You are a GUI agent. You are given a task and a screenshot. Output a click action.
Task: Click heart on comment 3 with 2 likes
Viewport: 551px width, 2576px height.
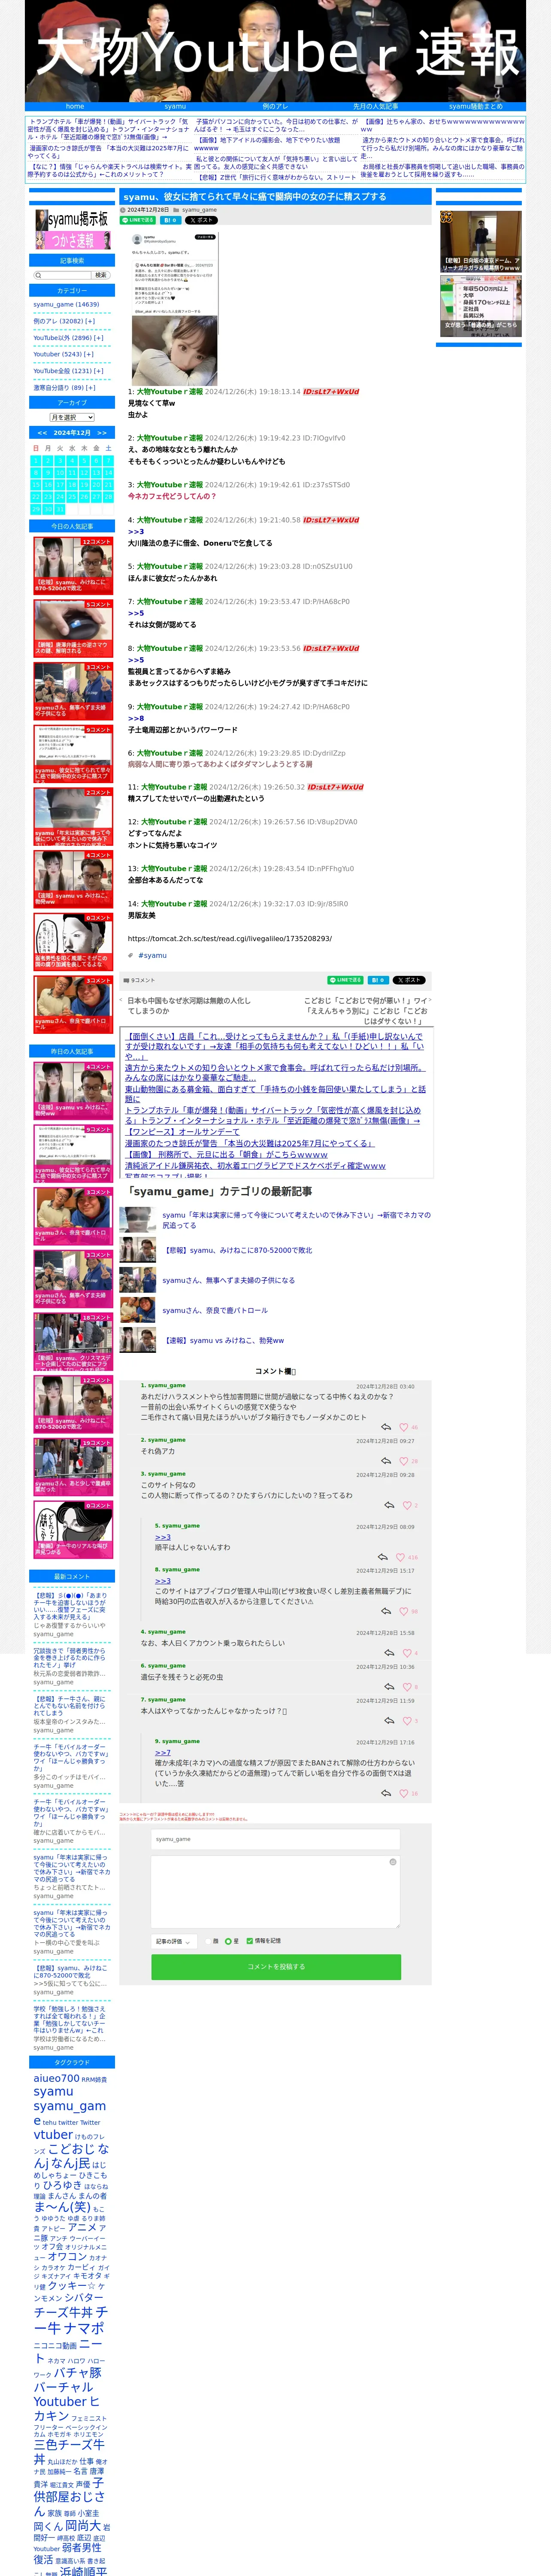click(x=407, y=1505)
